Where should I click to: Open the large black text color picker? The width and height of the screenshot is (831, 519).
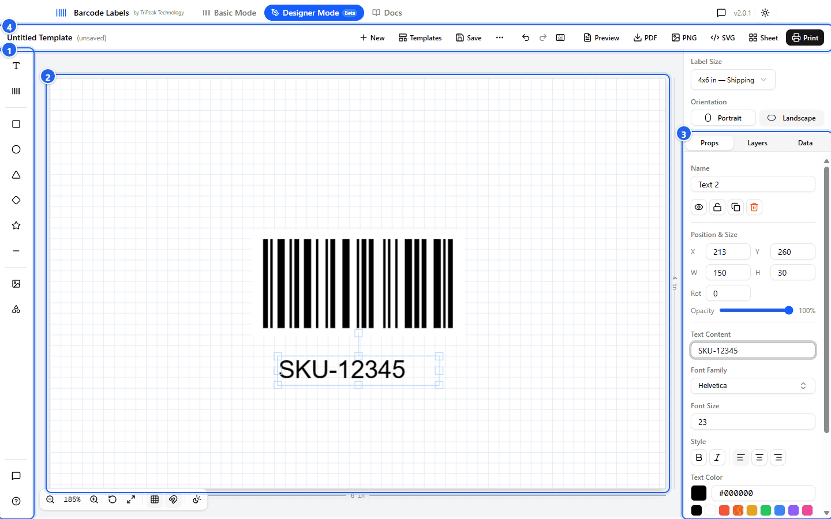pos(699,493)
